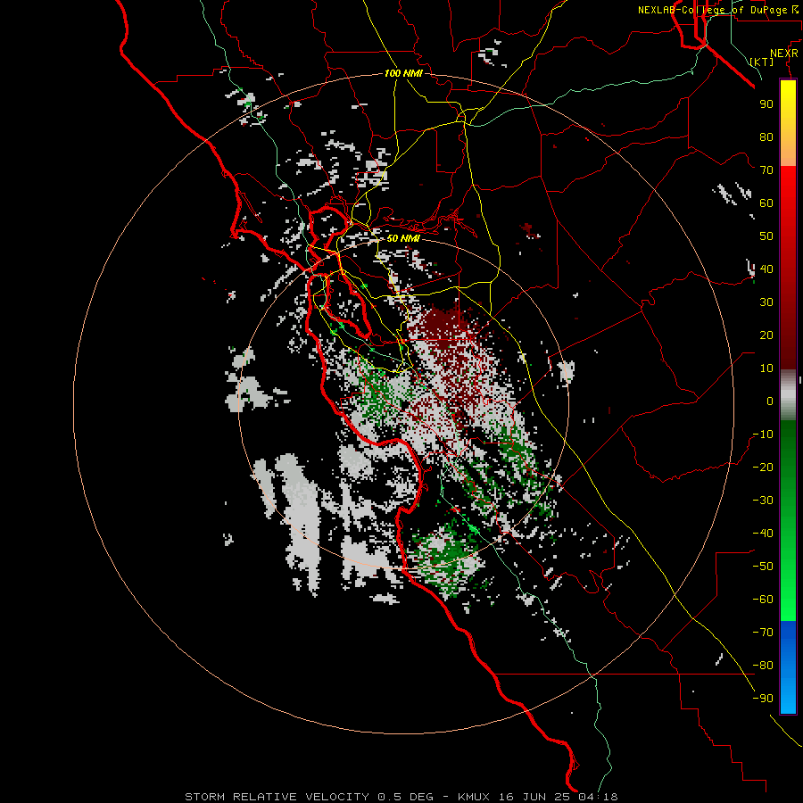Click the 50 value on the velocity scale
Screen dimensions: 803x803
pyautogui.click(x=766, y=236)
